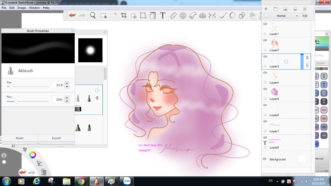This screenshot has width=331, height=186.
Task: Enable the Steady Stroke tool
Action: 223,15
